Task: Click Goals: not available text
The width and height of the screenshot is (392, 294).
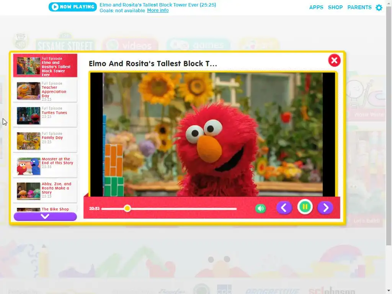Action: click(122, 10)
